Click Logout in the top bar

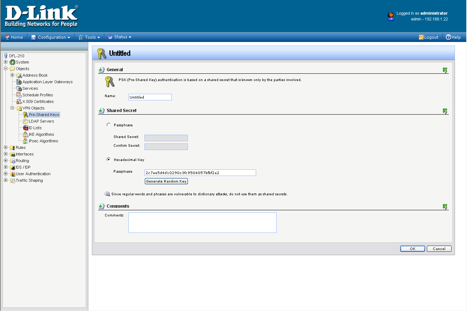pos(429,37)
